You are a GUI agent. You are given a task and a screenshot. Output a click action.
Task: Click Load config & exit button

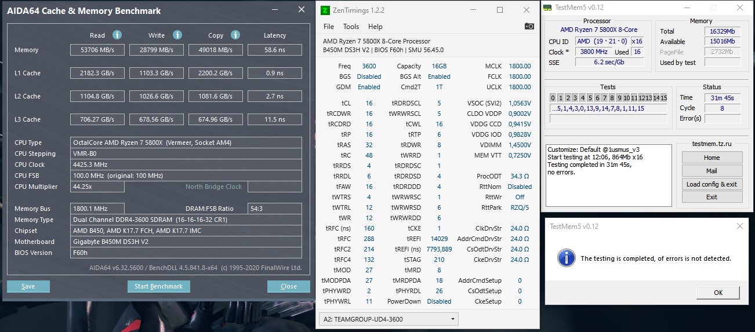pos(712,184)
